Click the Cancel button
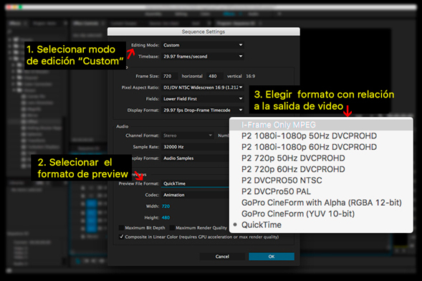 click(x=222, y=257)
